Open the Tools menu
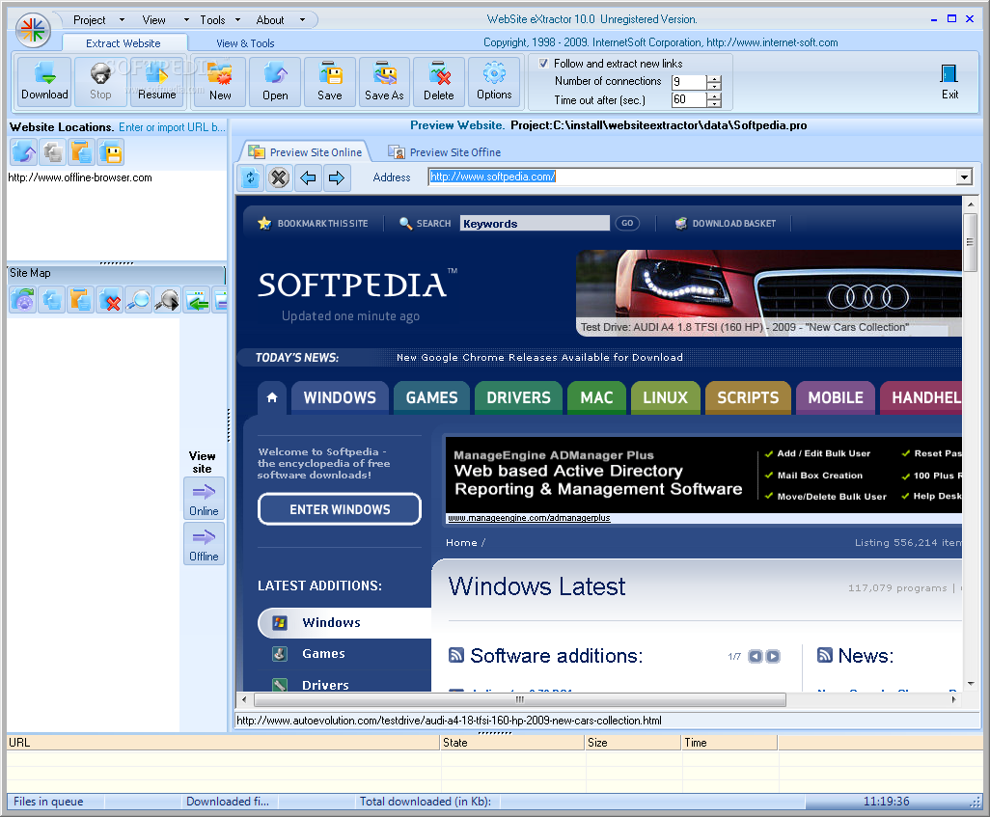The height and width of the screenshot is (817, 990). pyautogui.click(x=212, y=20)
